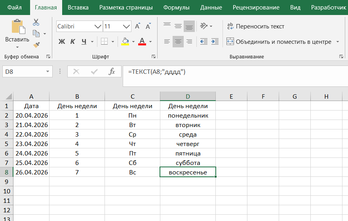The height and width of the screenshot is (221, 348).
Task: Switch to Вставка tab
Action: 78,7
